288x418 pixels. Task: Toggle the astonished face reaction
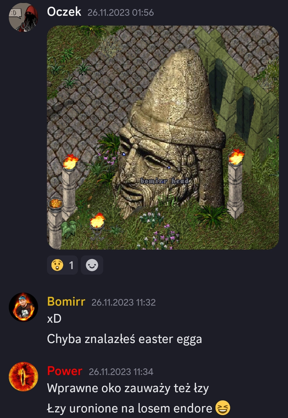click(x=62, y=265)
